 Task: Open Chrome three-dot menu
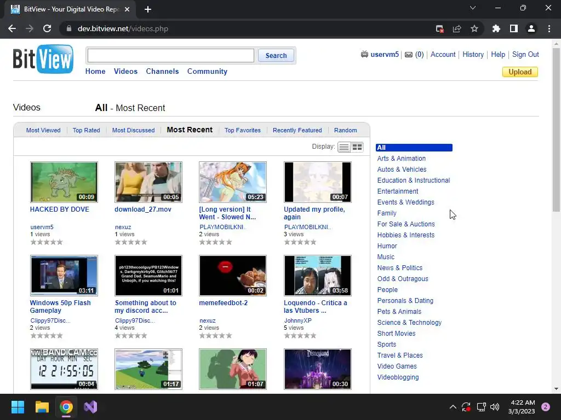549,28
